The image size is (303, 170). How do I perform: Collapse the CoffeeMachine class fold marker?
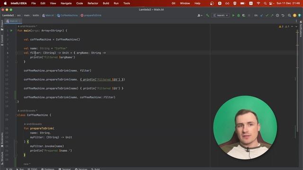coord(16,115)
